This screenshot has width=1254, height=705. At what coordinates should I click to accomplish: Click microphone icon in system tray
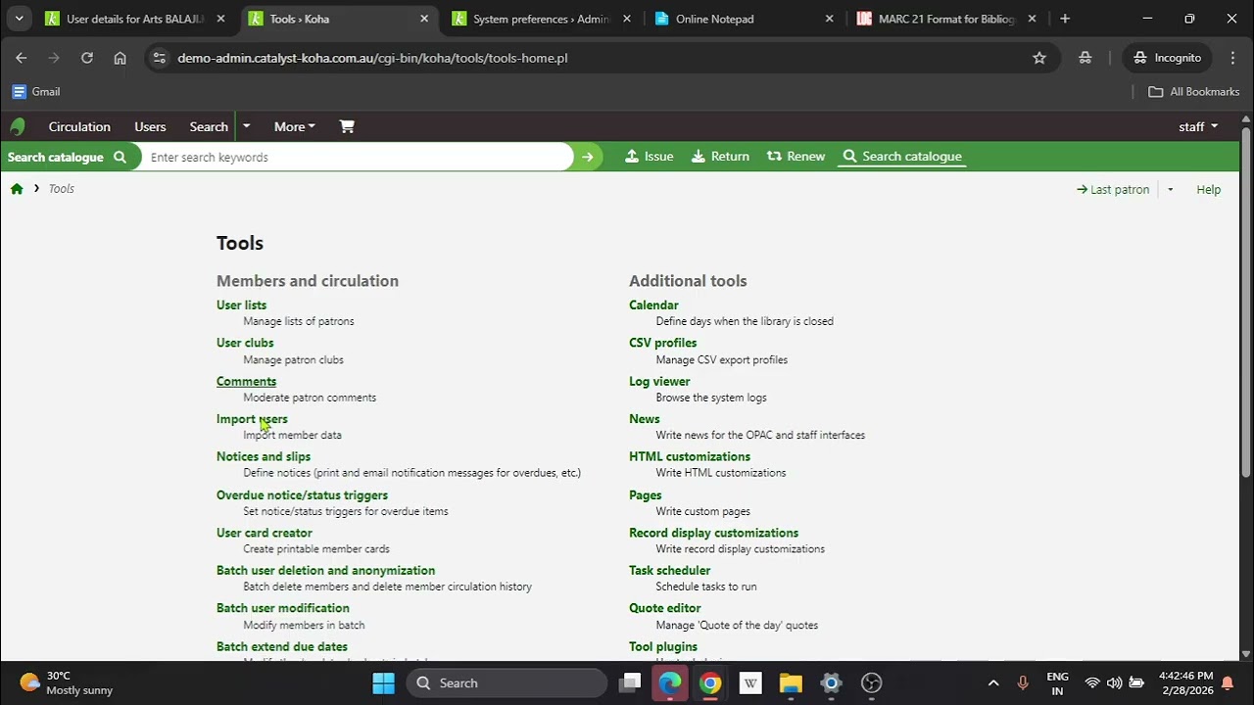[1023, 682]
